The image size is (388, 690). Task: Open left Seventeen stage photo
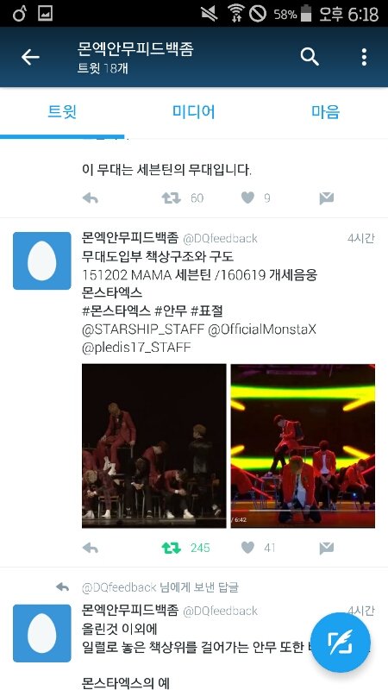[154, 446]
